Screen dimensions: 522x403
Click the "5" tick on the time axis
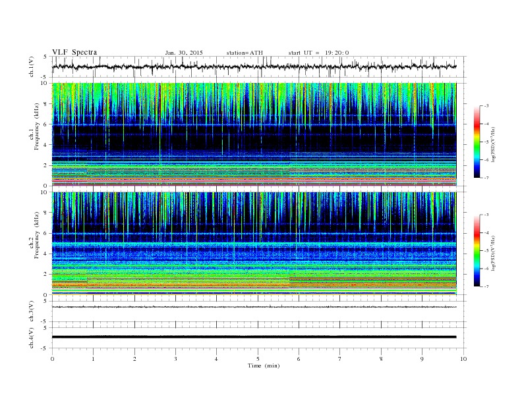pos(258,359)
